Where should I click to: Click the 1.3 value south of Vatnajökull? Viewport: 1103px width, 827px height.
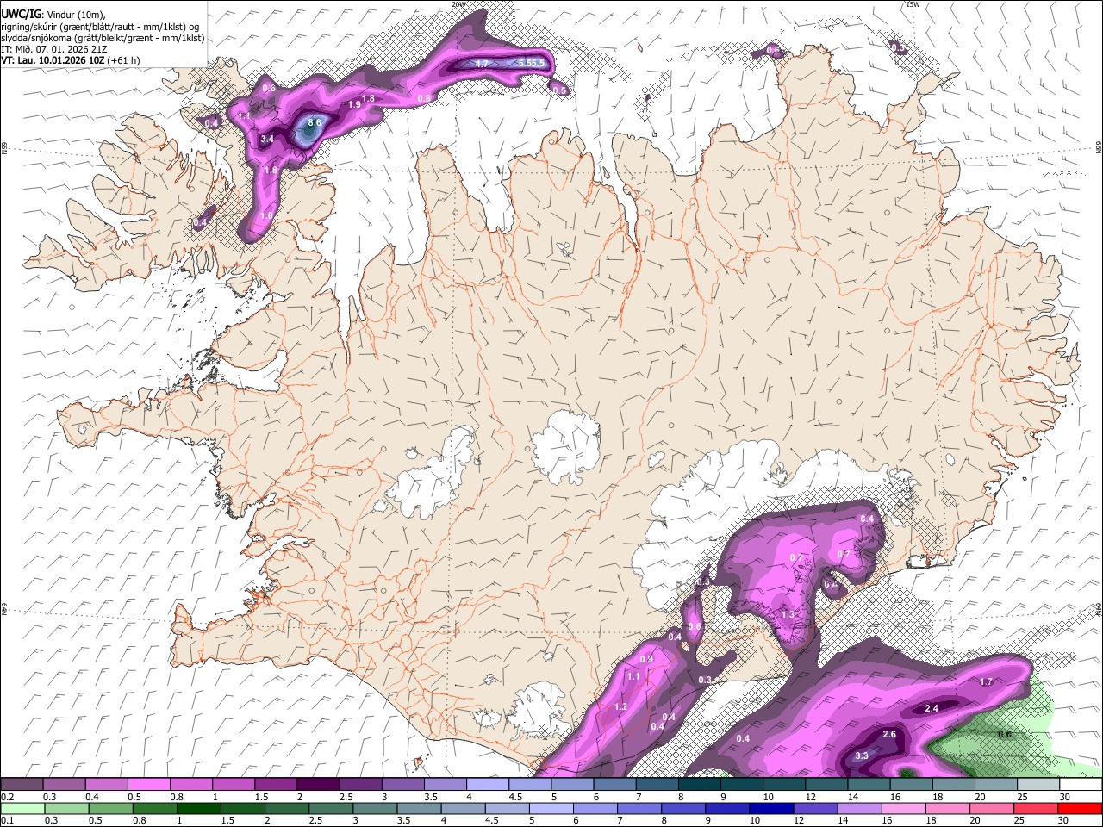pyautogui.click(x=788, y=615)
